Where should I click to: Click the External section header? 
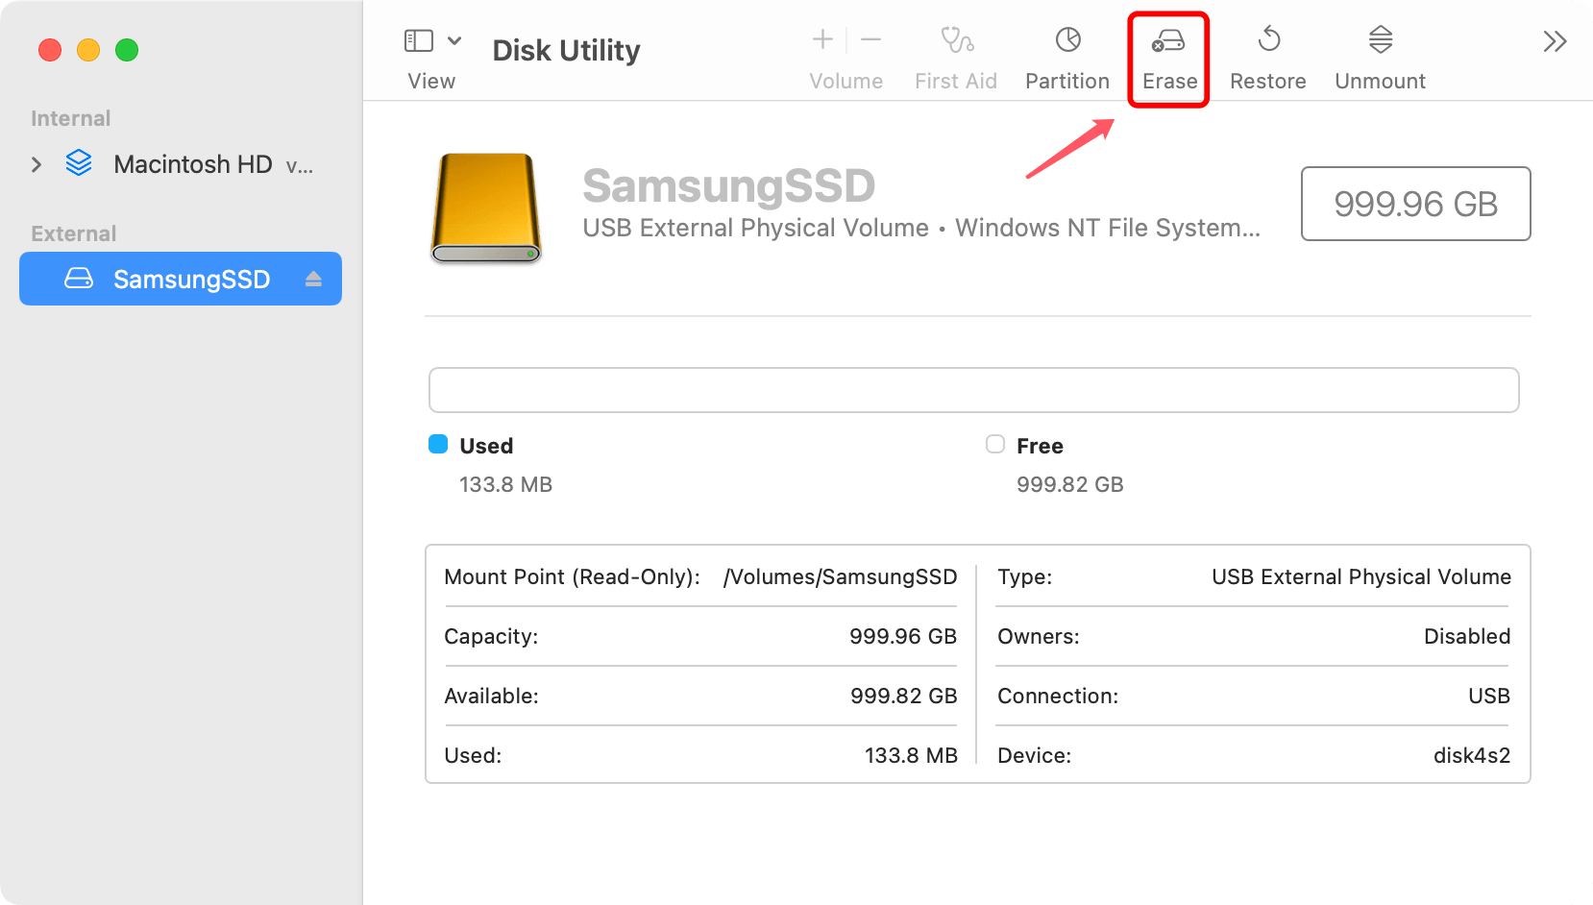click(73, 233)
